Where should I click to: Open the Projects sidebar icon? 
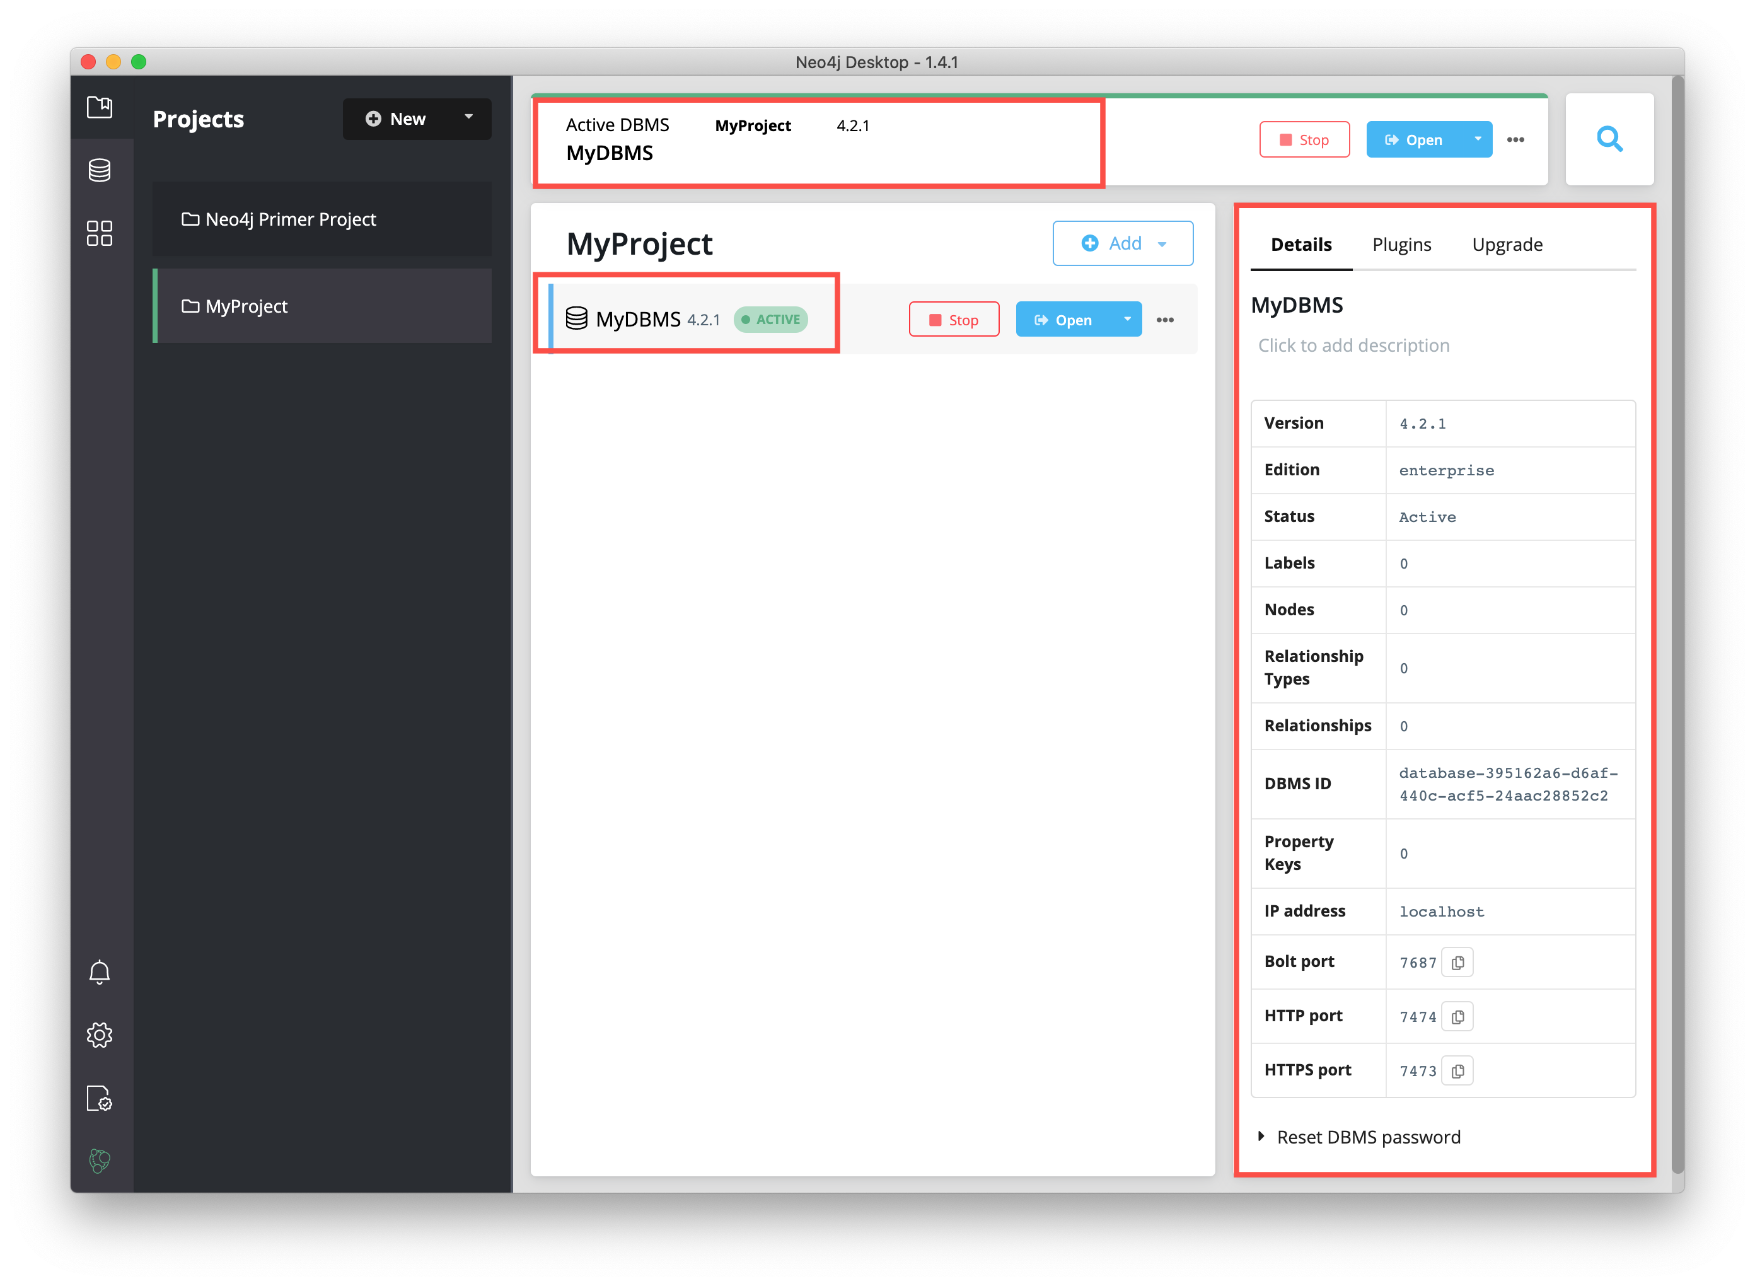point(100,107)
